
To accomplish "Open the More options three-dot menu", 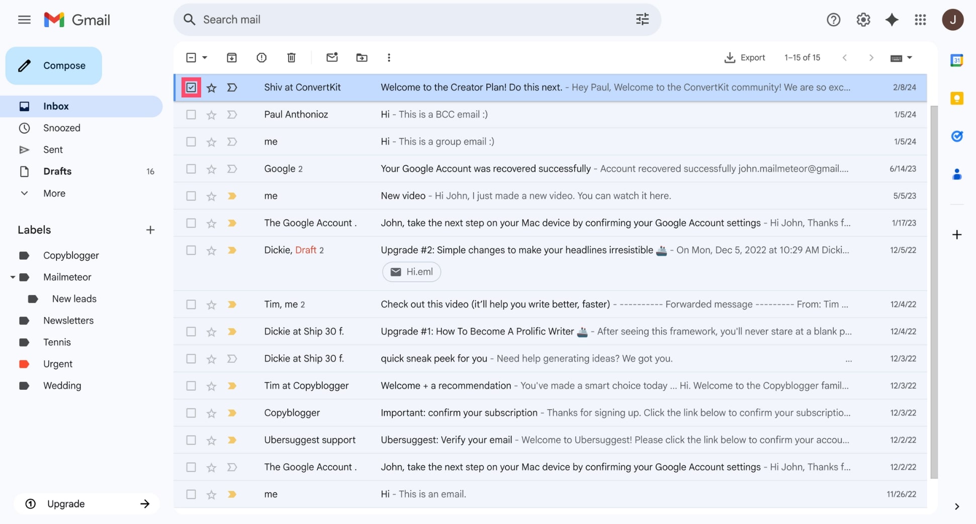I will coord(389,58).
